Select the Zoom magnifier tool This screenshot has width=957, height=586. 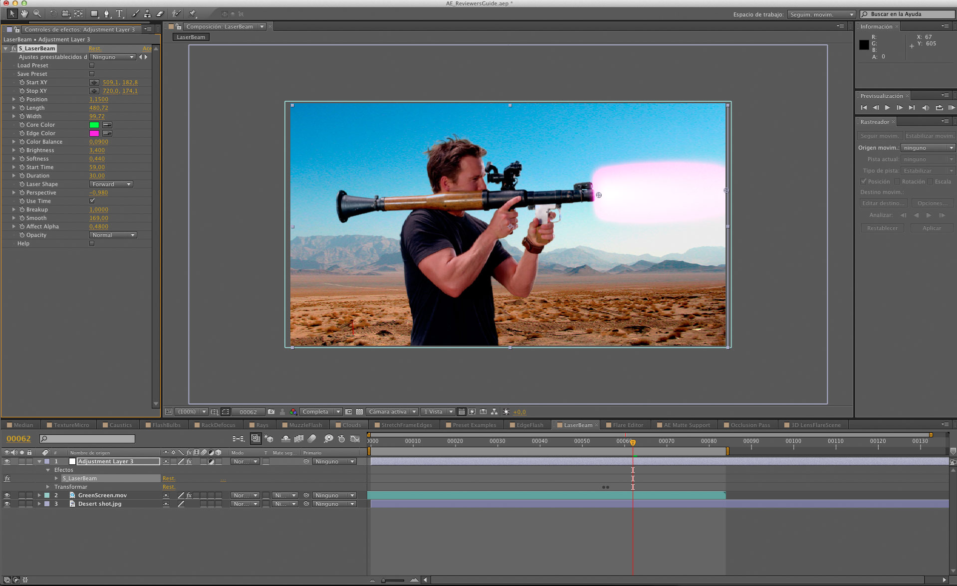click(x=37, y=13)
